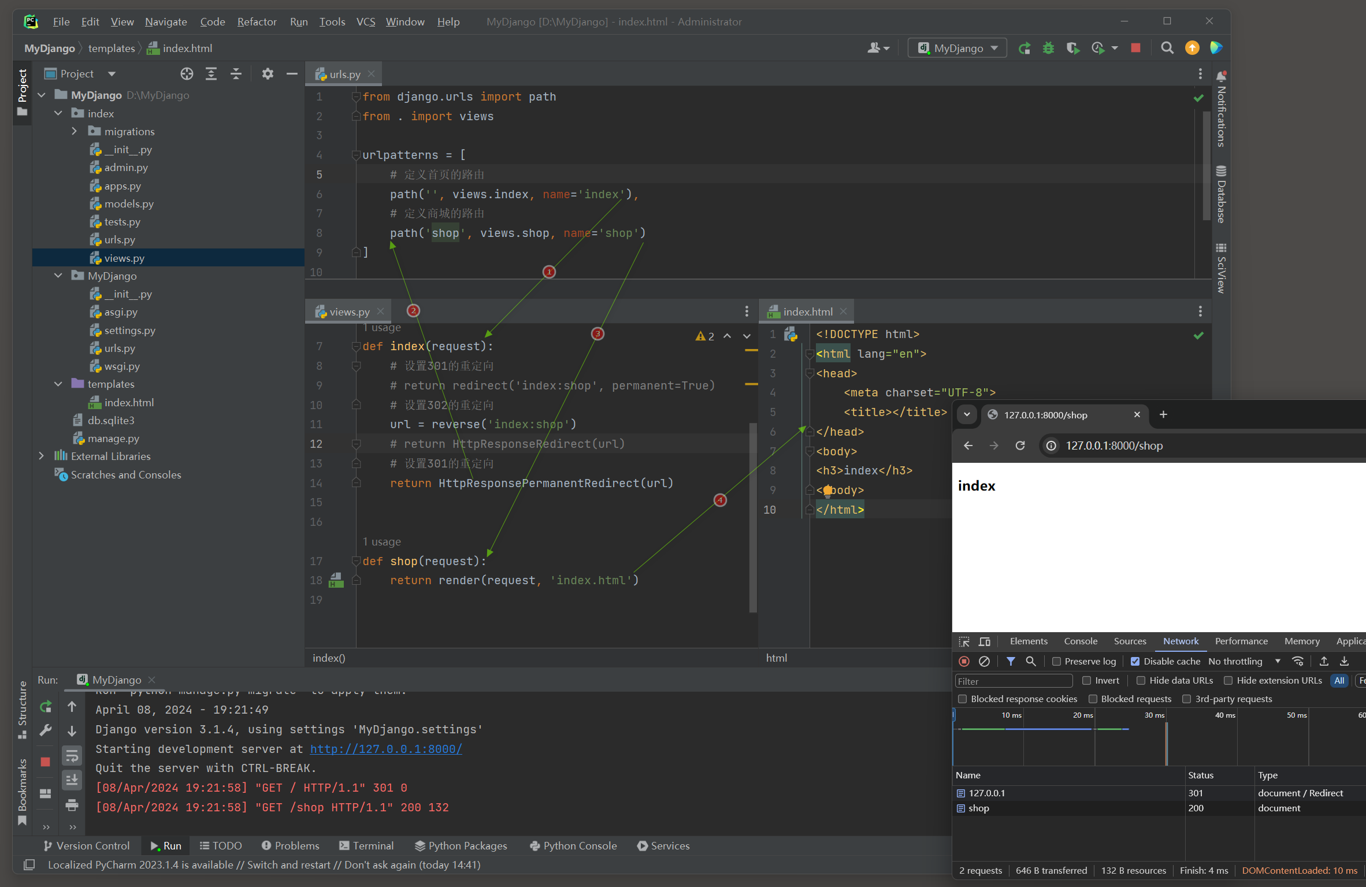Click Version Control button in bottom bar
Screen dimensions: 1366x887
87,845
